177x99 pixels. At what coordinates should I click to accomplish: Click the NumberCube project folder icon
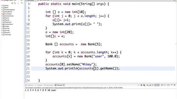click(x=4, y=16)
